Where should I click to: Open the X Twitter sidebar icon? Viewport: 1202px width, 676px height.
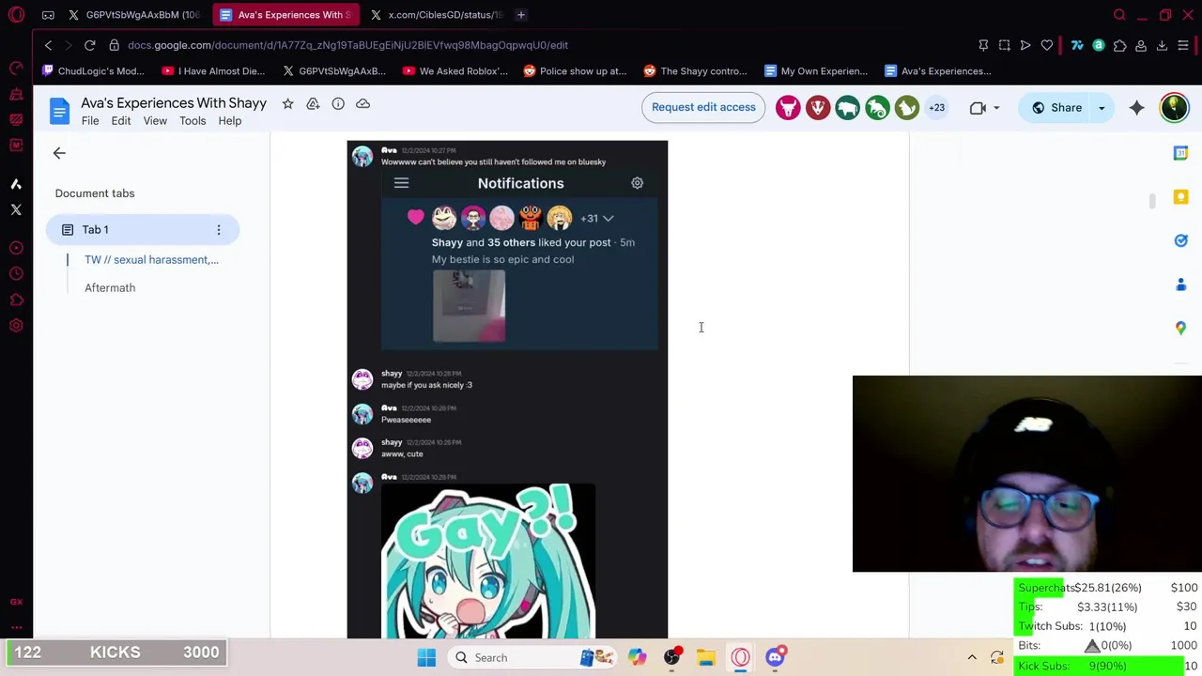point(16,210)
